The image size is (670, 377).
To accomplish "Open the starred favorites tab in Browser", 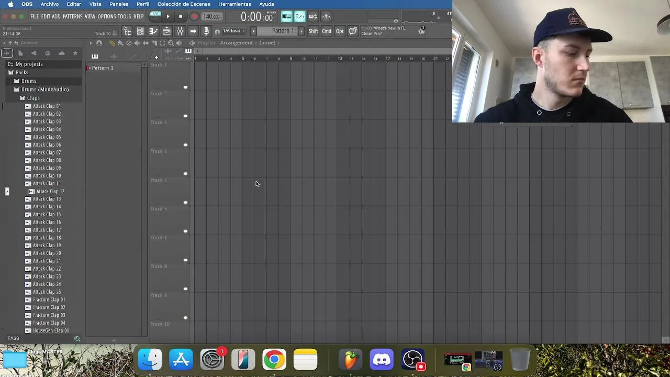I will point(75,53).
